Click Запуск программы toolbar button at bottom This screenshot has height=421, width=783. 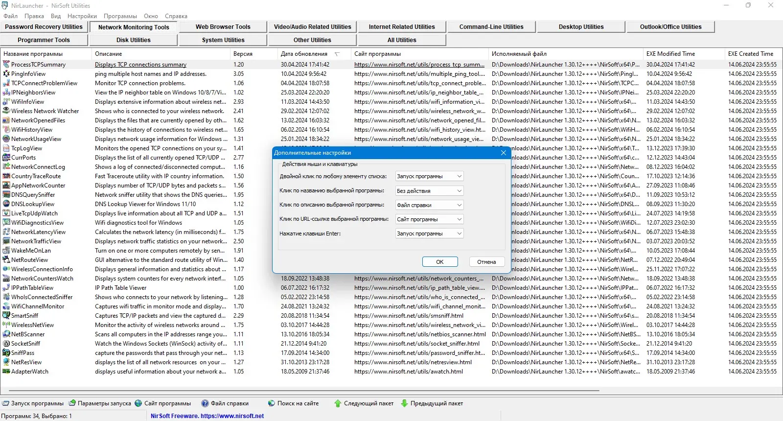(x=33, y=403)
